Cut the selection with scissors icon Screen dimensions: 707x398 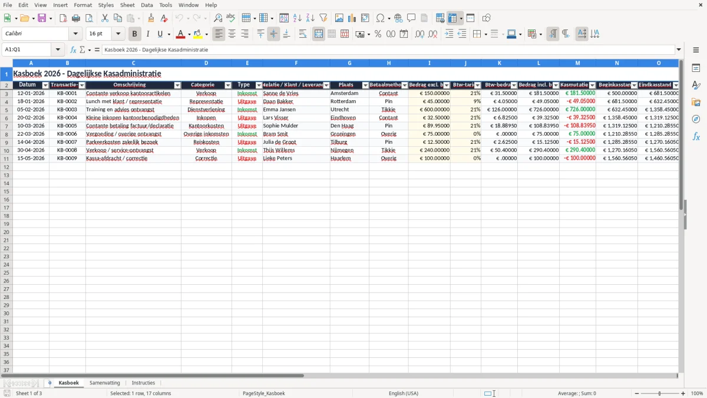point(105,18)
